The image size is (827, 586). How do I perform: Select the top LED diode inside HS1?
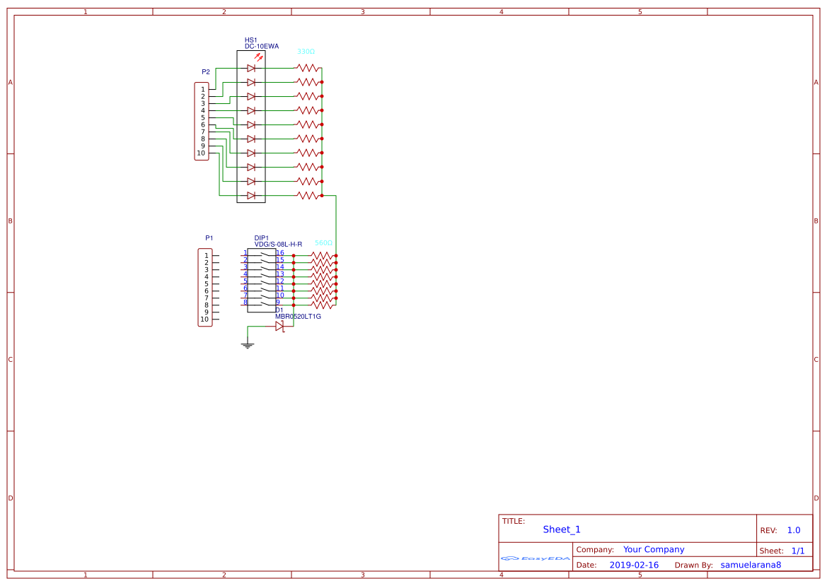point(250,68)
